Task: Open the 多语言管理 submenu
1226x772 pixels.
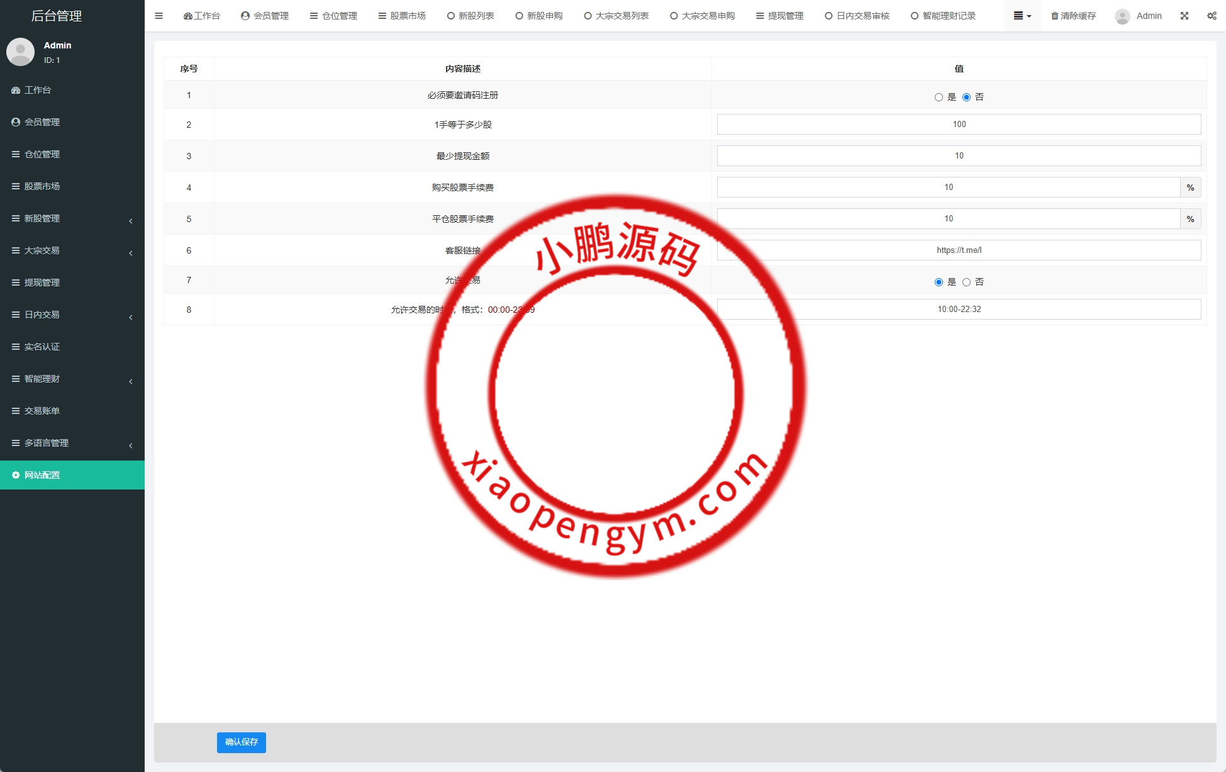Action: [46, 442]
